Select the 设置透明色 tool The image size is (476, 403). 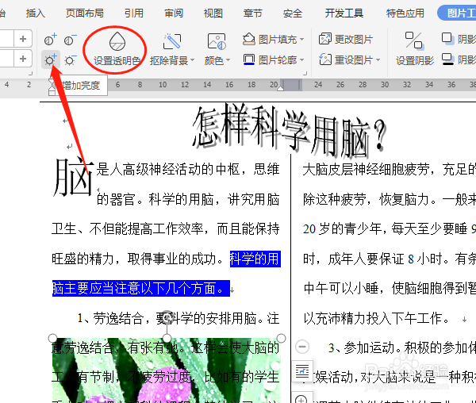117,50
